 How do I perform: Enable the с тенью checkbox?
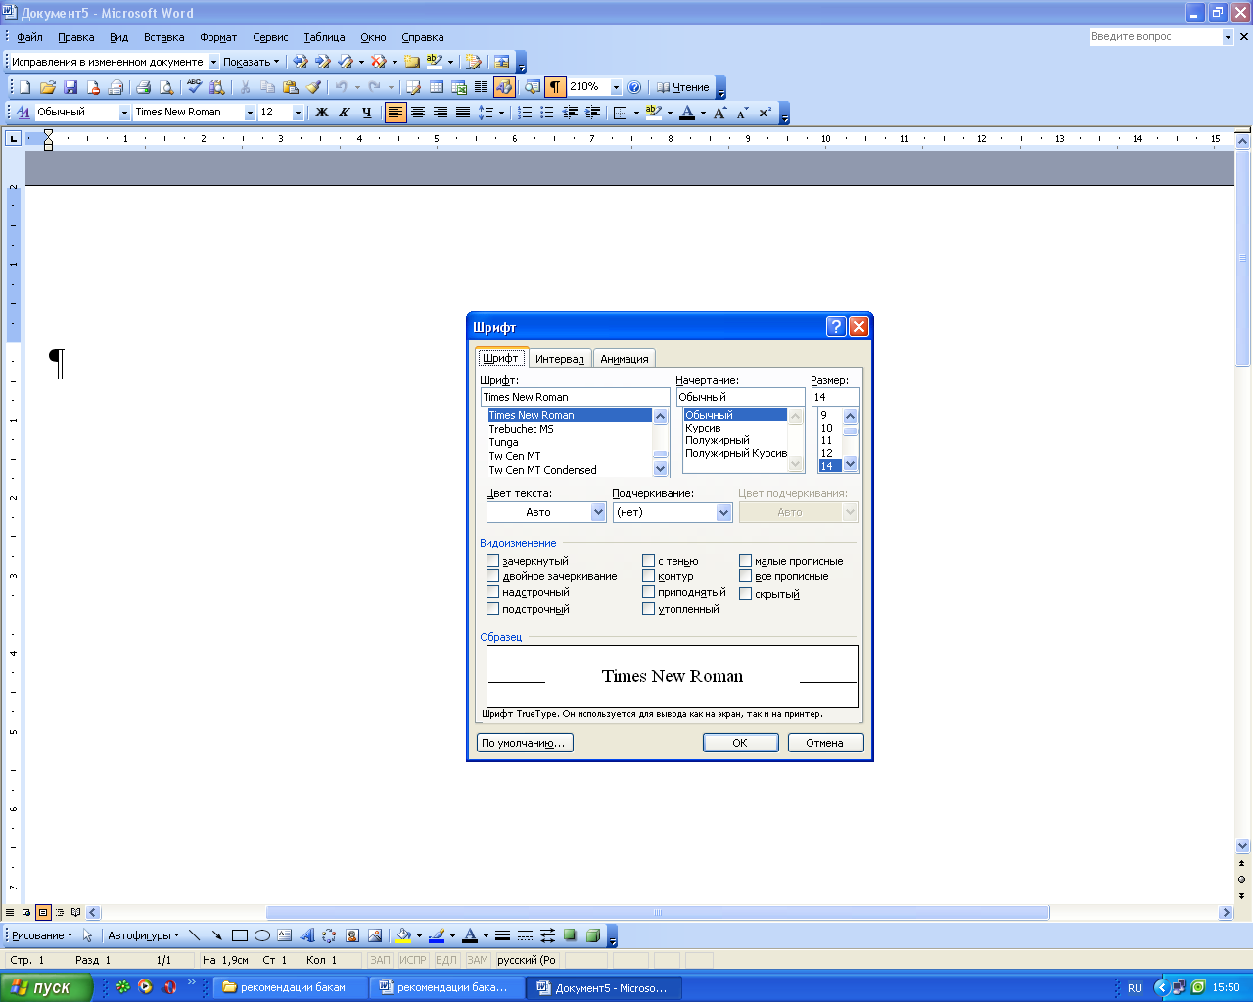pos(648,561)
